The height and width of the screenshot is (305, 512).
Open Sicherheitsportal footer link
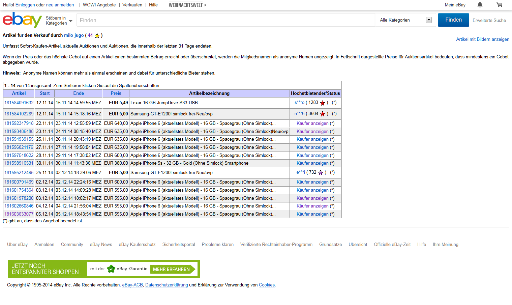179,244
